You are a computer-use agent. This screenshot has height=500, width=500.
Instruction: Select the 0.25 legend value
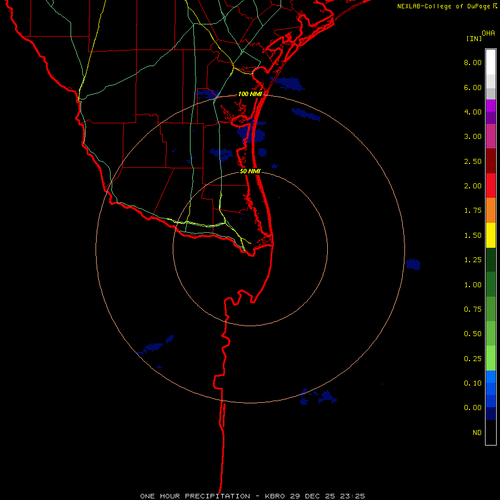coord(473,359)
